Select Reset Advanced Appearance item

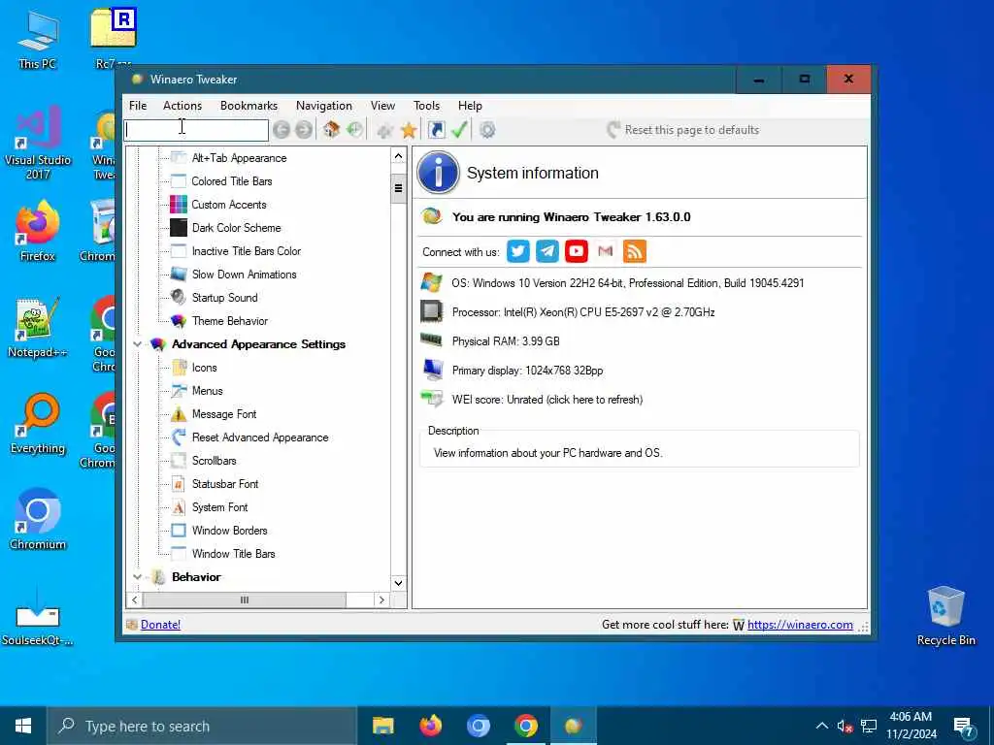(x=260, y=437)
